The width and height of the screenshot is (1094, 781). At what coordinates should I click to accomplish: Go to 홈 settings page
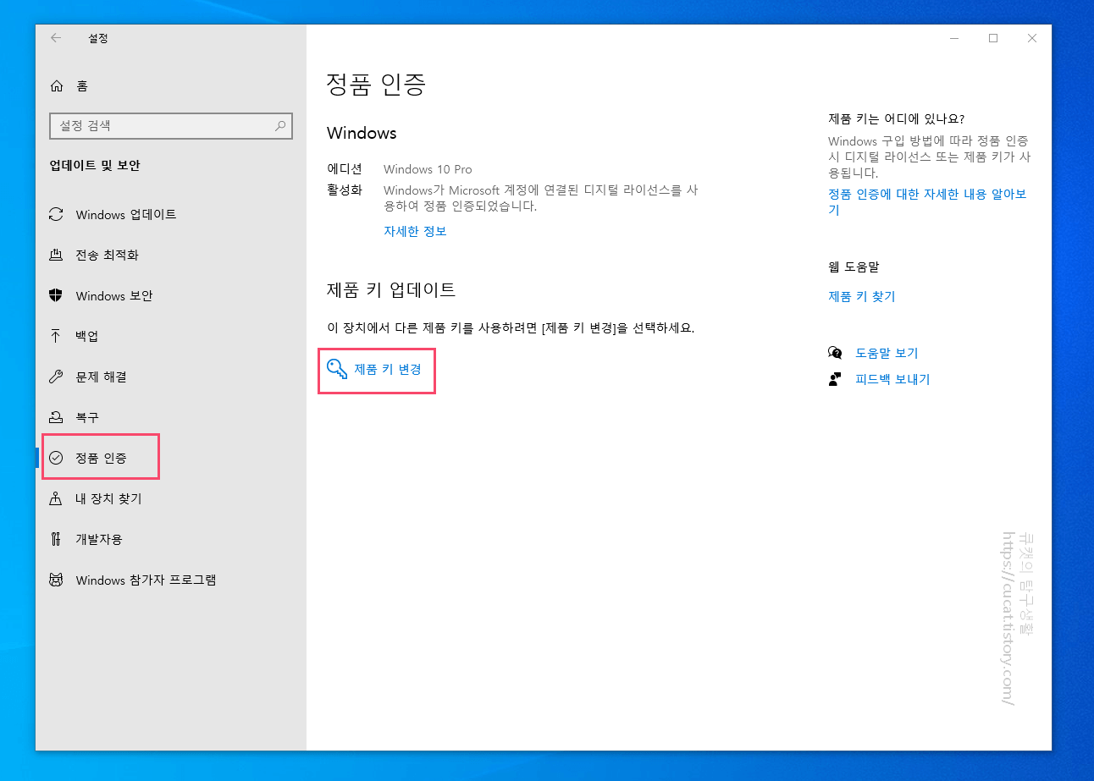[171, 85]
